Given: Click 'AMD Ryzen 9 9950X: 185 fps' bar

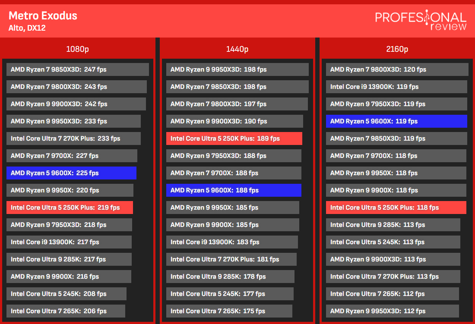Looking at the screenshot, I should coord(233,207).
